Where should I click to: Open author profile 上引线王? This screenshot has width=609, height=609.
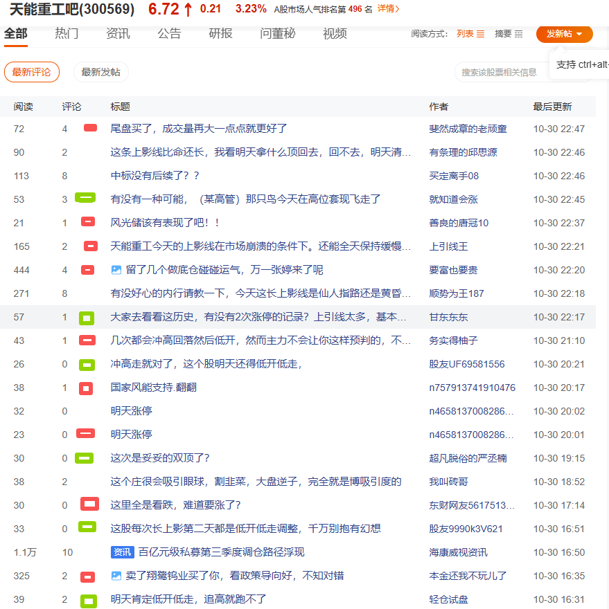[x=448, y=246]
